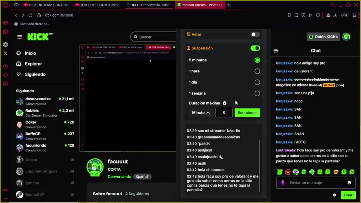Click username Lautrabada in chat
The width and height of the screenshot is (361, 203).
(285, 151)
